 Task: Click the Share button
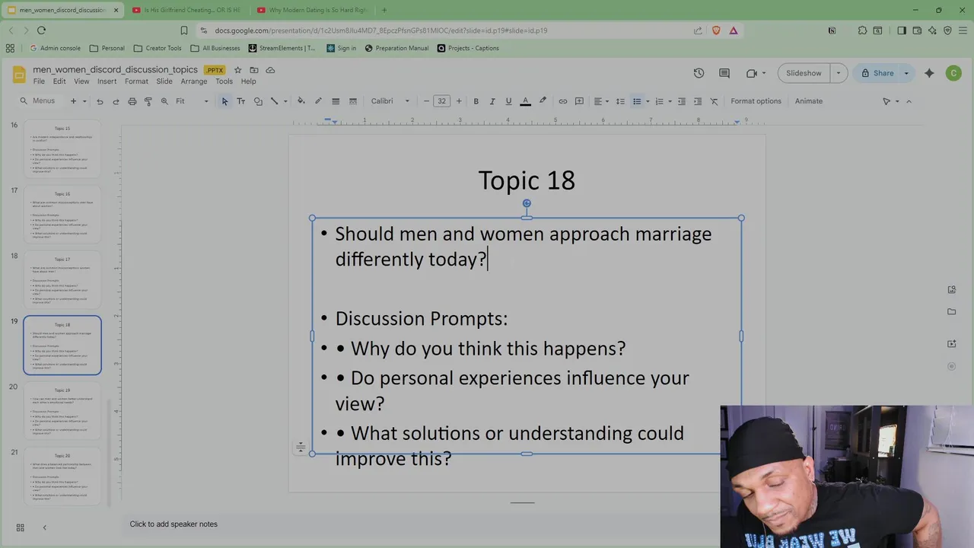(x=877, y=73)
